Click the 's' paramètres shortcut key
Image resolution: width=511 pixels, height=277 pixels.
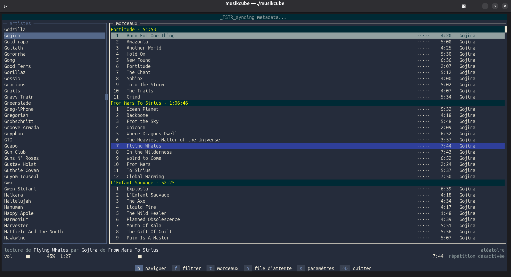point(301,268)
